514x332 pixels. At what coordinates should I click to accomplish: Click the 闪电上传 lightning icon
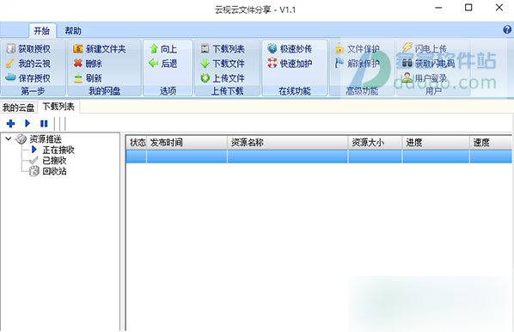tap(407, 48)
